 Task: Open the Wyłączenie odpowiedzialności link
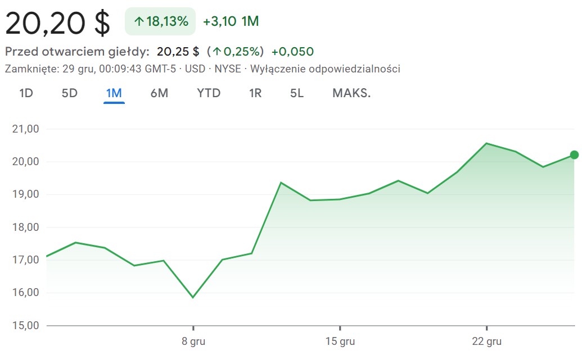(x=325, y=69)
